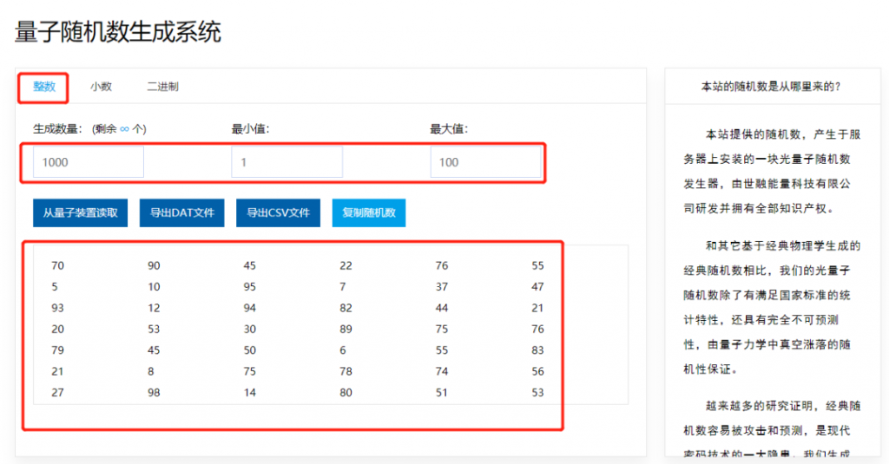This screenshot has width=889, height=464.
Task: Click the 从量子装置读取 button
Action: [x=81, y=213]
